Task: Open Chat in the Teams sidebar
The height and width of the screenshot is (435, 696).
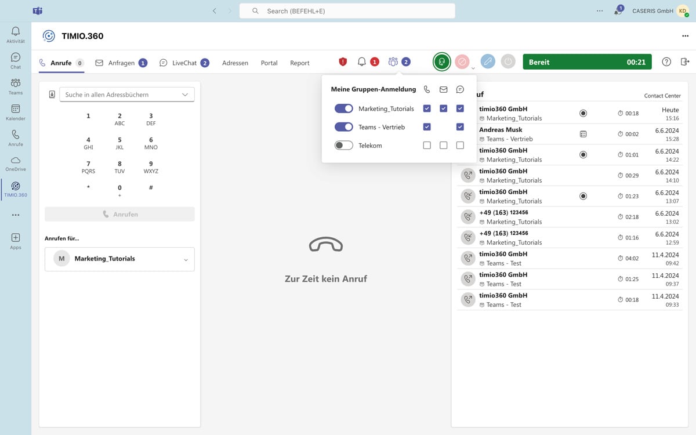Action: coord(16,60)
